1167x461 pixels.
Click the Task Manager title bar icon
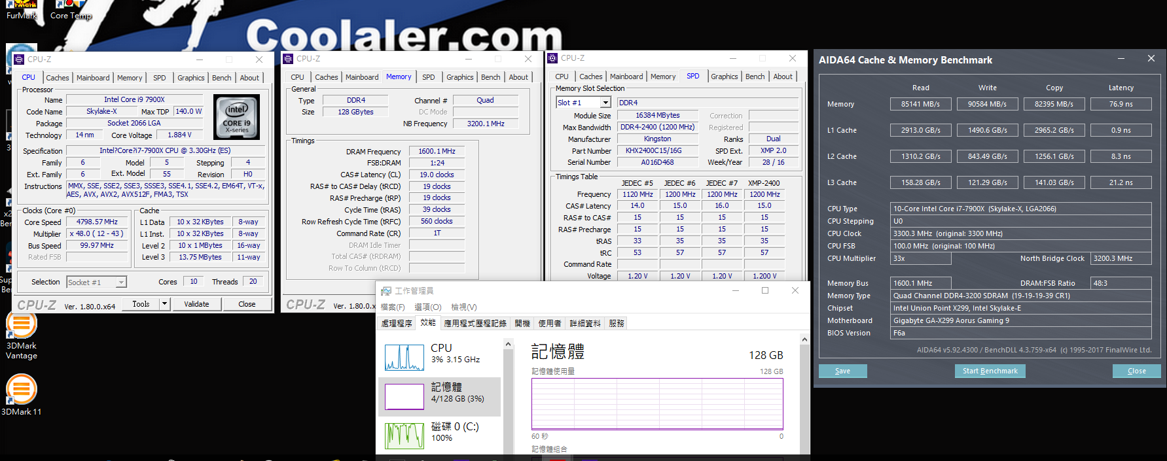pyautogui.click(x=386, y=290)
